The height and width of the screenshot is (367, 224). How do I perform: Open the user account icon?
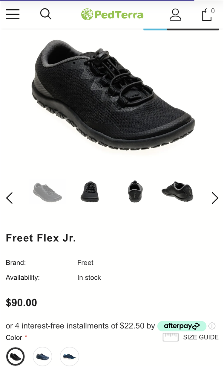(x=175, y=14)
